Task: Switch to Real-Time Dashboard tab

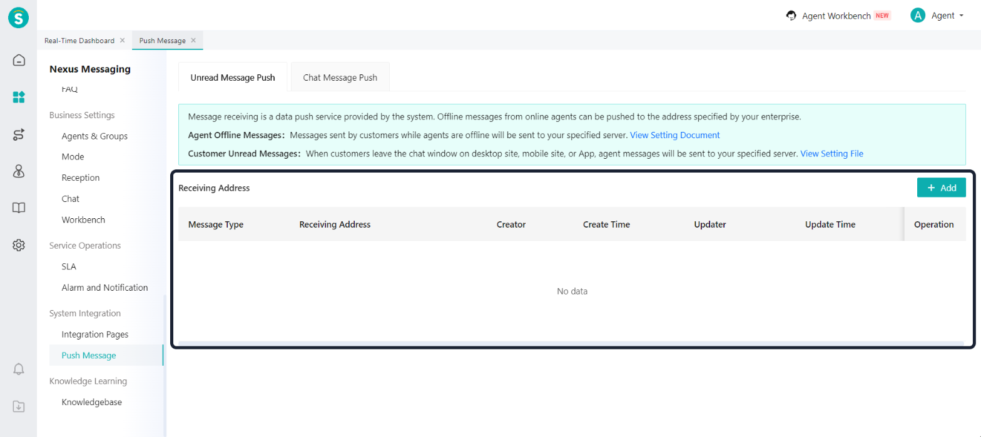Action: click(79, 40)
